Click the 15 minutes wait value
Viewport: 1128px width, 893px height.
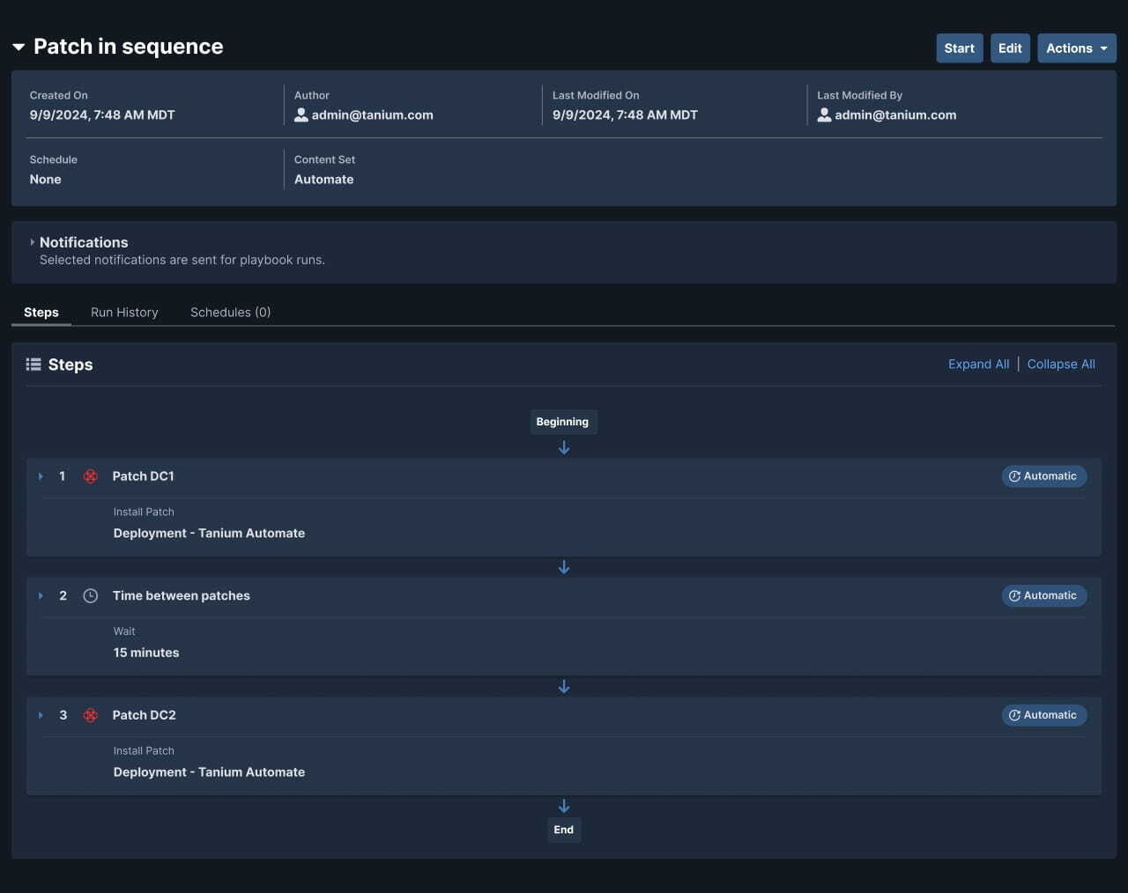pos(146,653)
